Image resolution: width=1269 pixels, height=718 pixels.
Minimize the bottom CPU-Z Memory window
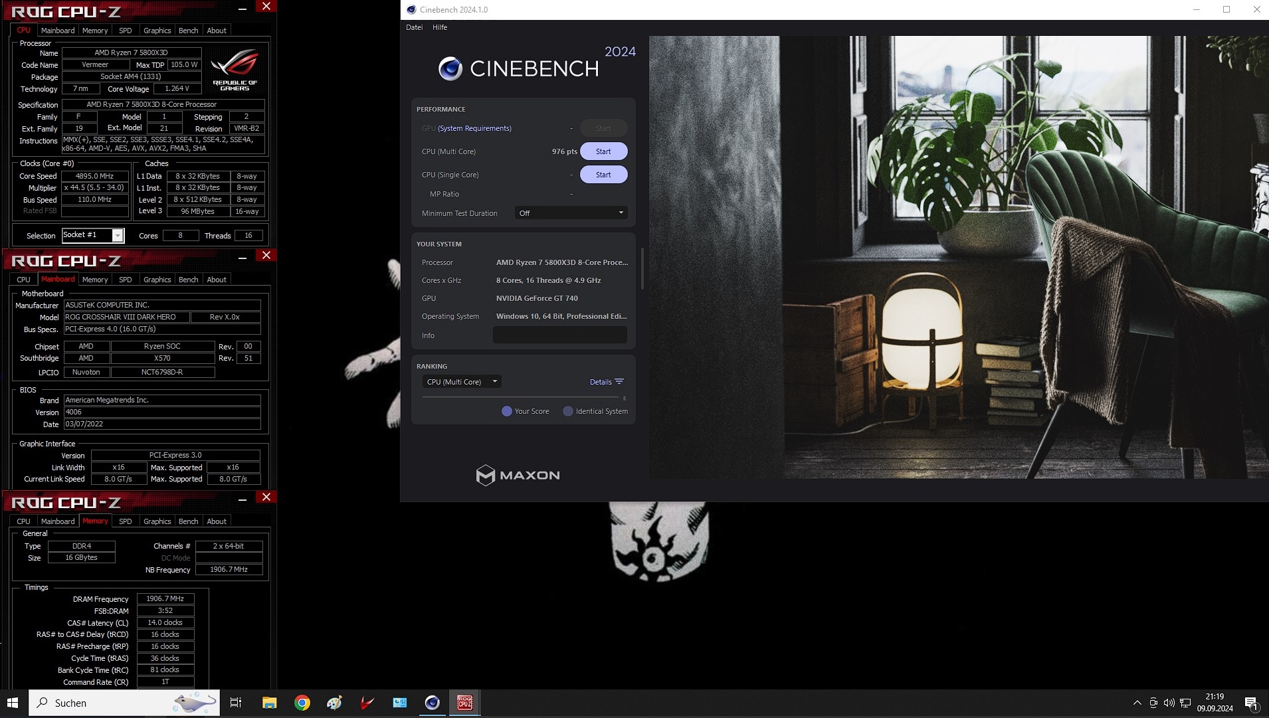(x=243, y=499)
